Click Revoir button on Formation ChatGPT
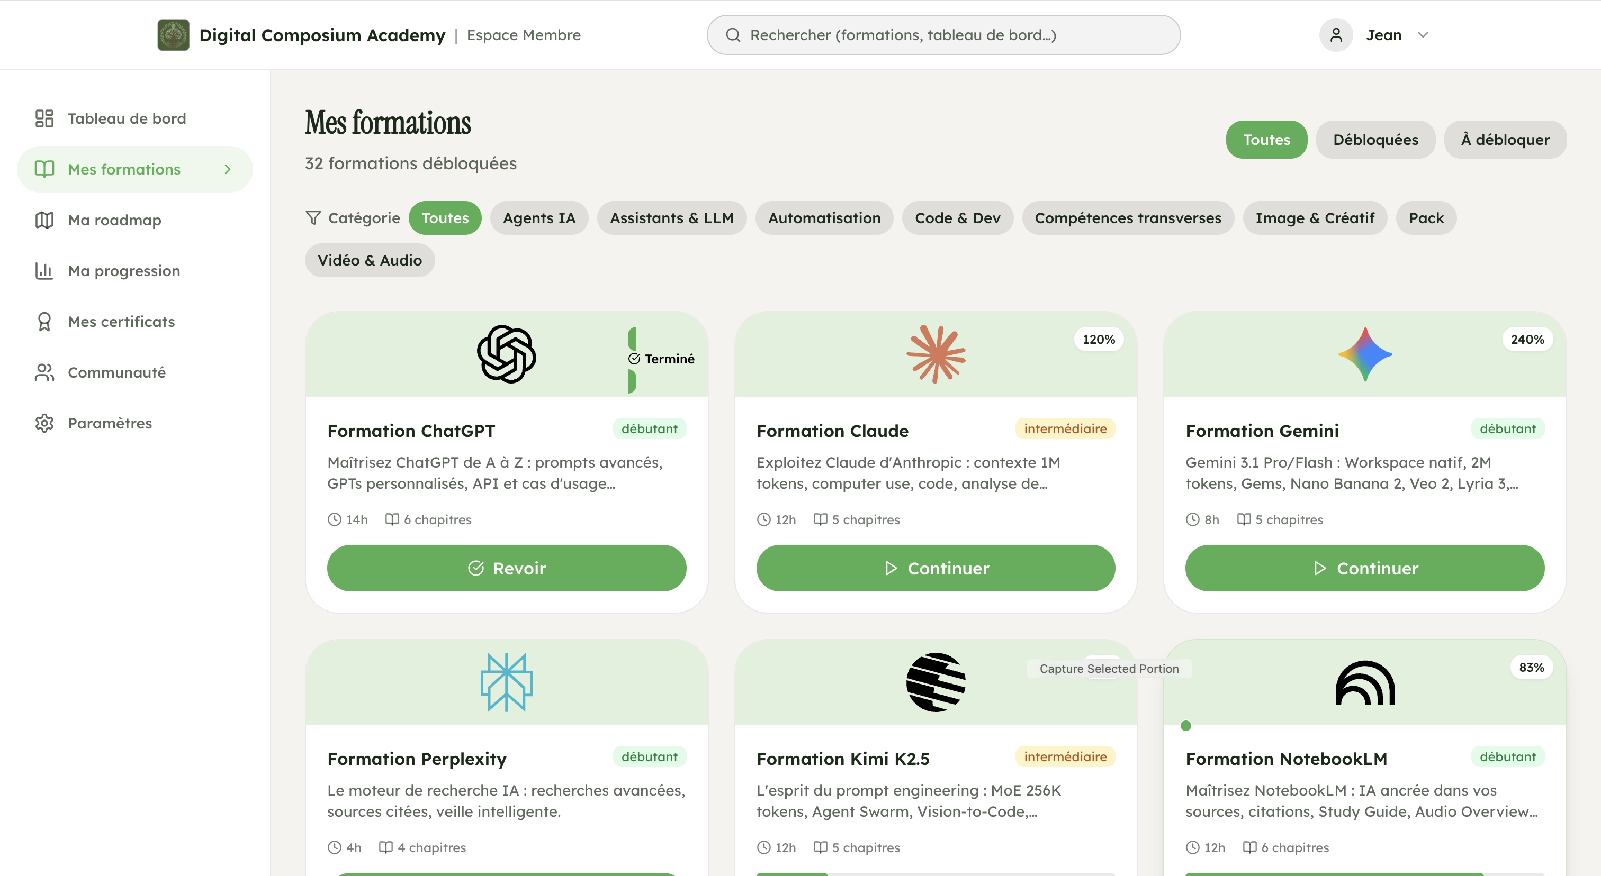 click(x=506, y=568)
